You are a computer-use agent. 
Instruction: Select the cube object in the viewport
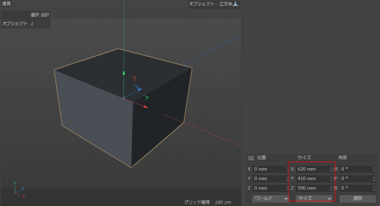point(97,116)
